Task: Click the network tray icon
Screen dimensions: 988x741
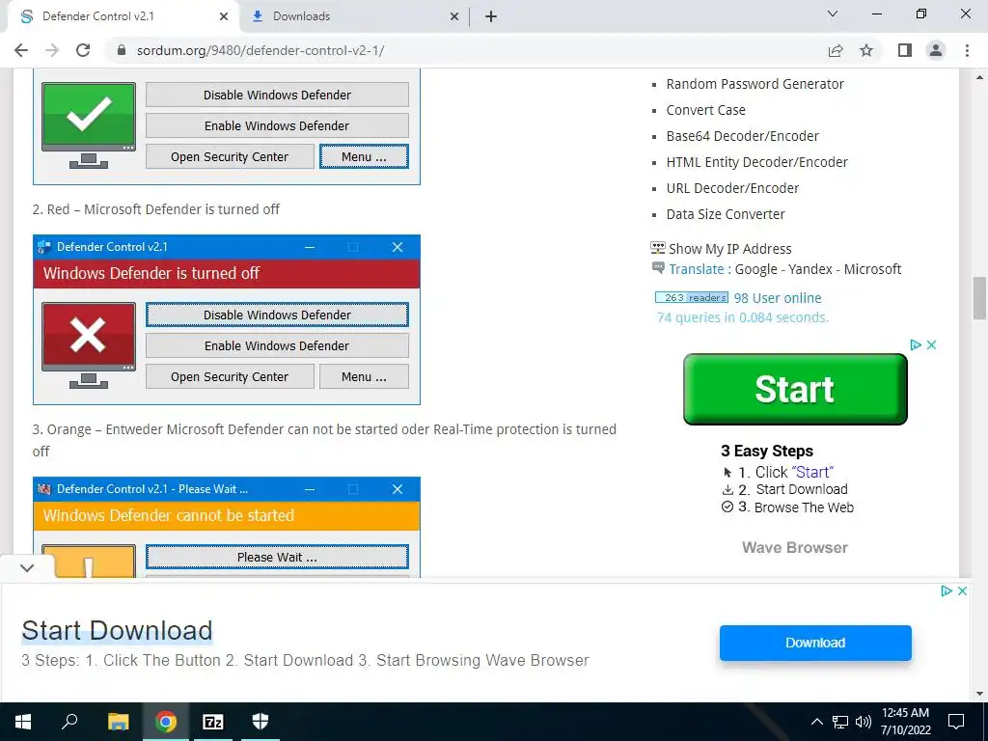Action: 840,722
